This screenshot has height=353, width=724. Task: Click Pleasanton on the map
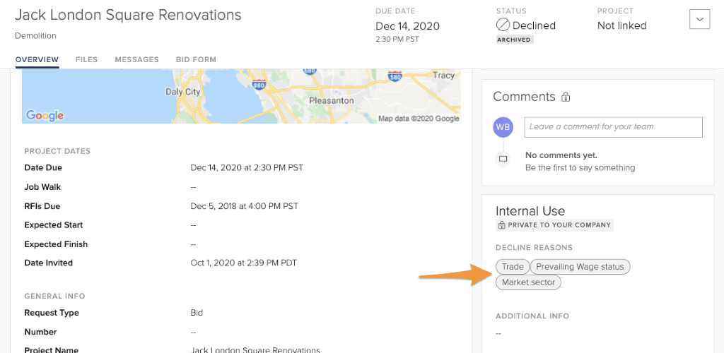331,101
